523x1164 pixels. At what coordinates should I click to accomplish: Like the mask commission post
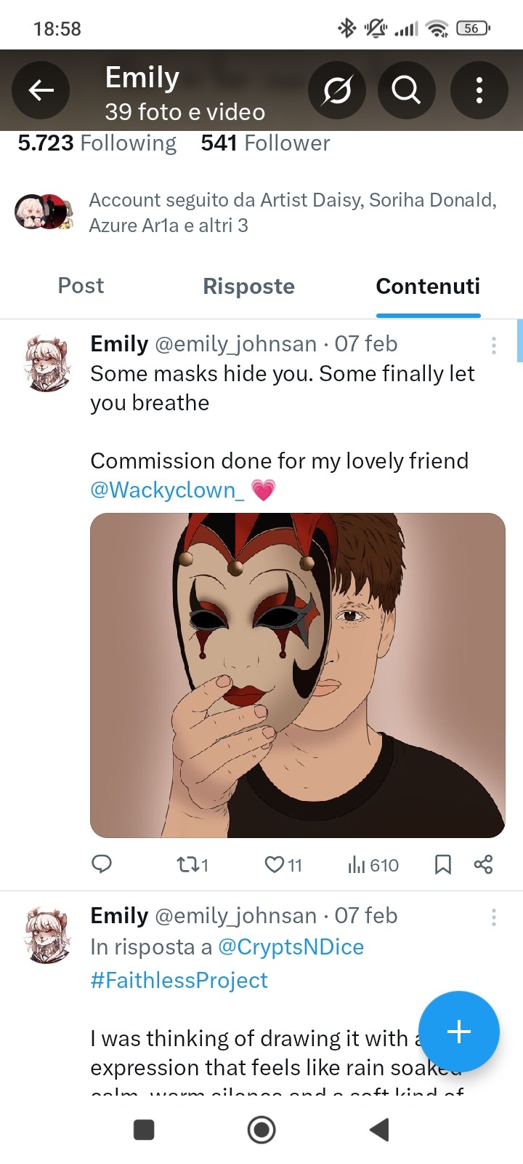tap(275, 864)
